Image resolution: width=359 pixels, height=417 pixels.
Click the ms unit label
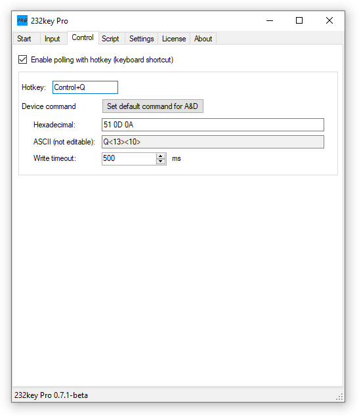[177, 158]
